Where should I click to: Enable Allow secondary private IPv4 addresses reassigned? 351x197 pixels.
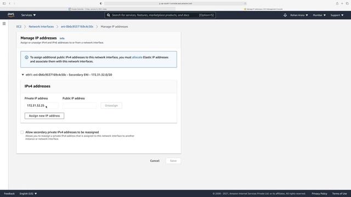pos(22,132)
